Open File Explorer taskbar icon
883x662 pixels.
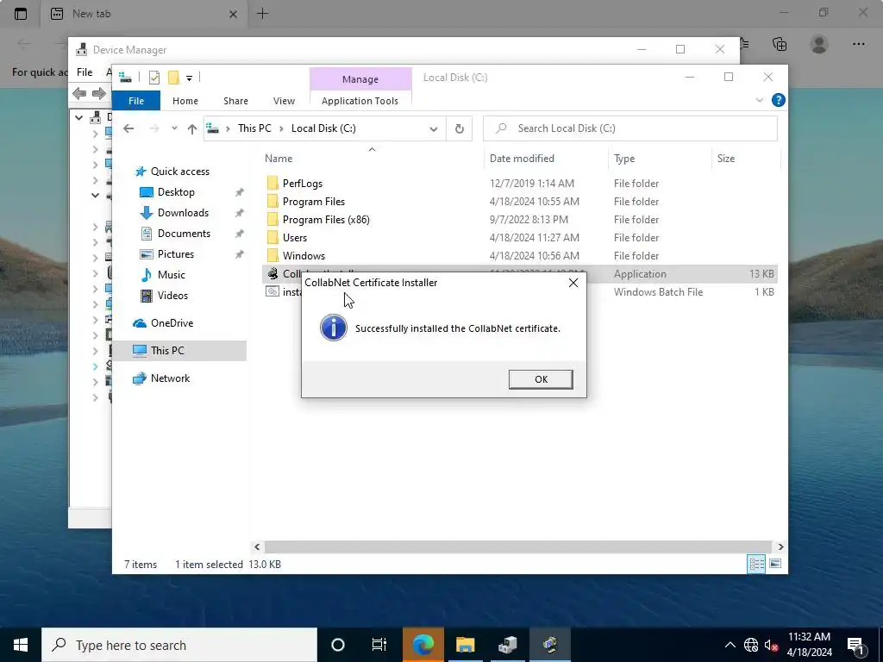465,645
